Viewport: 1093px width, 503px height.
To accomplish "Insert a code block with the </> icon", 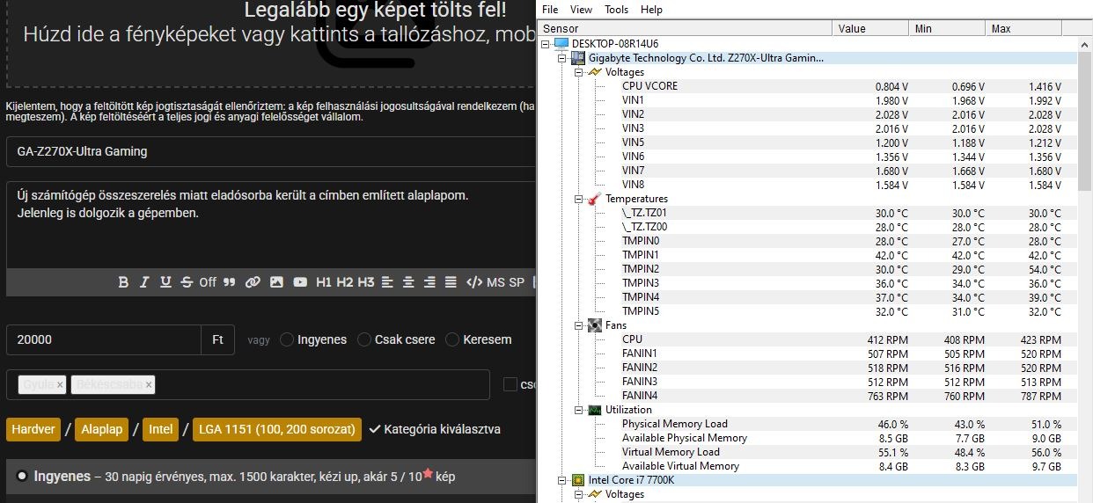I will 474,282.
